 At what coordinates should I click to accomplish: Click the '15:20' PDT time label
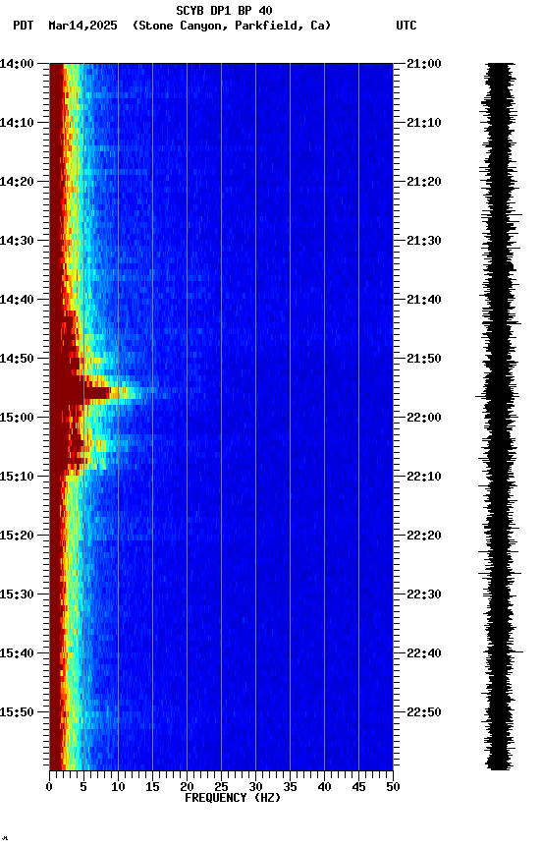(17, 536)
